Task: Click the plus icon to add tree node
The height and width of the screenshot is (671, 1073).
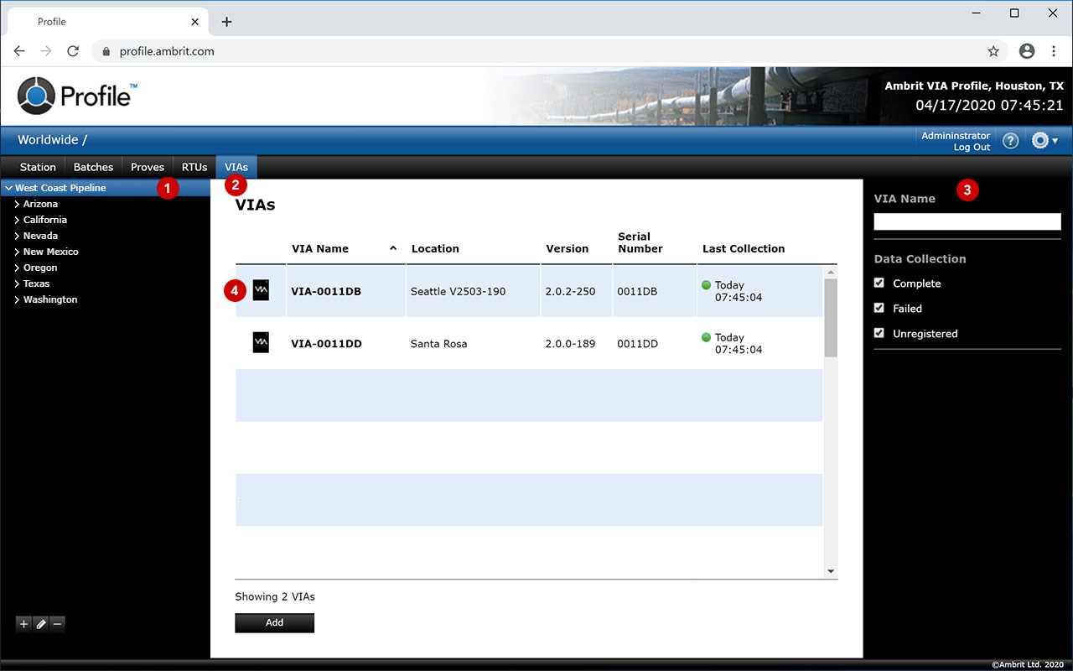Action: [x=23, y=623]
